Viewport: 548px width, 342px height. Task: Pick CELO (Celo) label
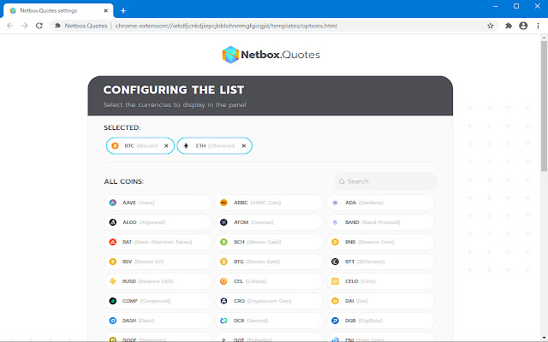[x=360, y=281]
